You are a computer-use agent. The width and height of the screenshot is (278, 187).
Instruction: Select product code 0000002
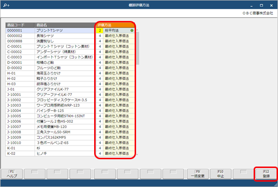point(15,36)
